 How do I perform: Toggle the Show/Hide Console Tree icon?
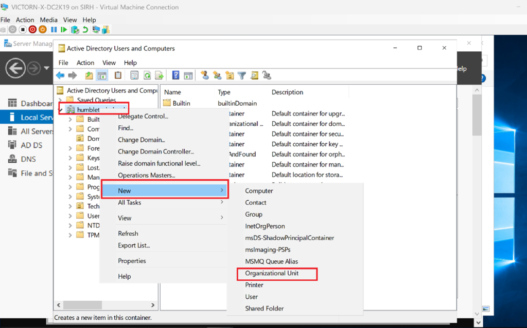(102, 75)
